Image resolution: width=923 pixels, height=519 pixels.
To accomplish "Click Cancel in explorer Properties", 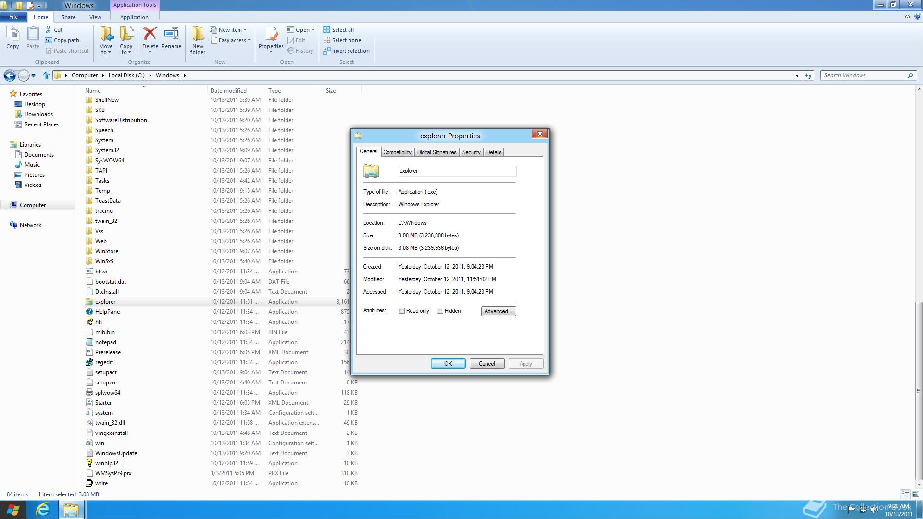I will pyautogui.click(x=486, y=364).
